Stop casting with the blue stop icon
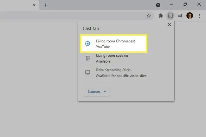206x137 pixels. [x=87, y=44]
